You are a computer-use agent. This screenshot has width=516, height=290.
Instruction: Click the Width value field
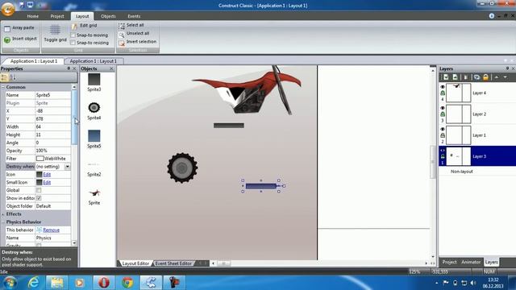[x=52, y=126]
